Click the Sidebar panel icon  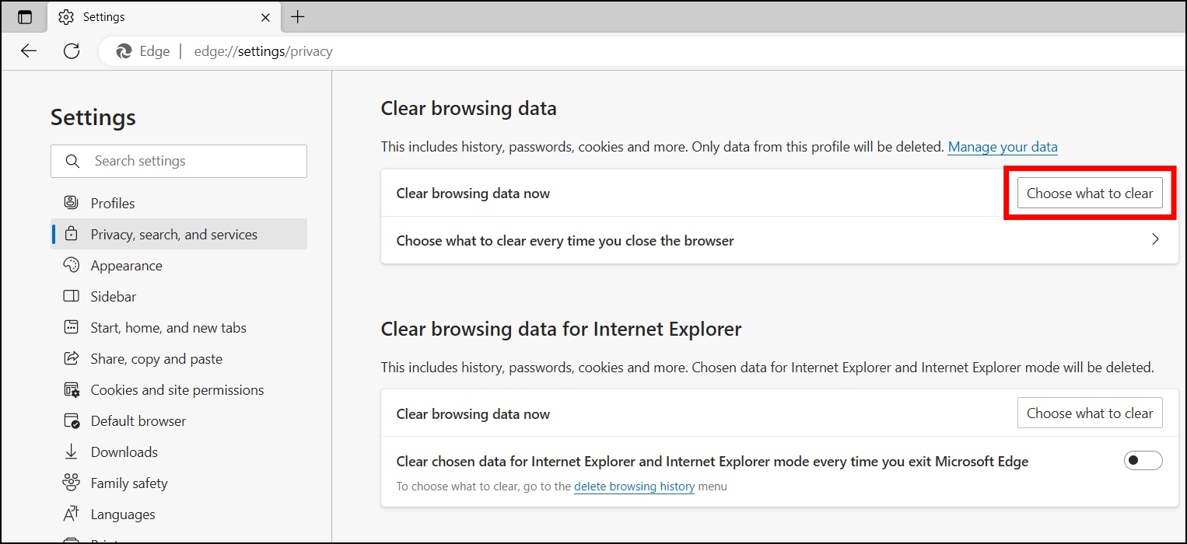[71, 296]
